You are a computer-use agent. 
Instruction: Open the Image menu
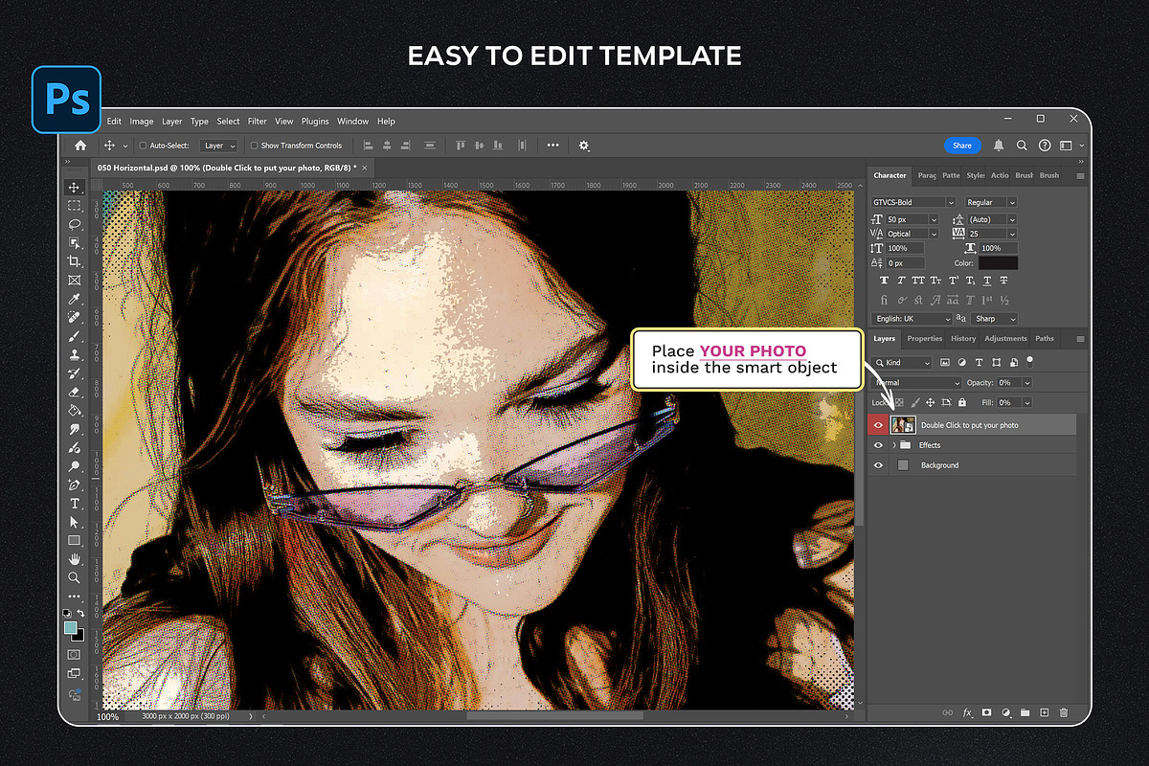(x=142, y=122)
